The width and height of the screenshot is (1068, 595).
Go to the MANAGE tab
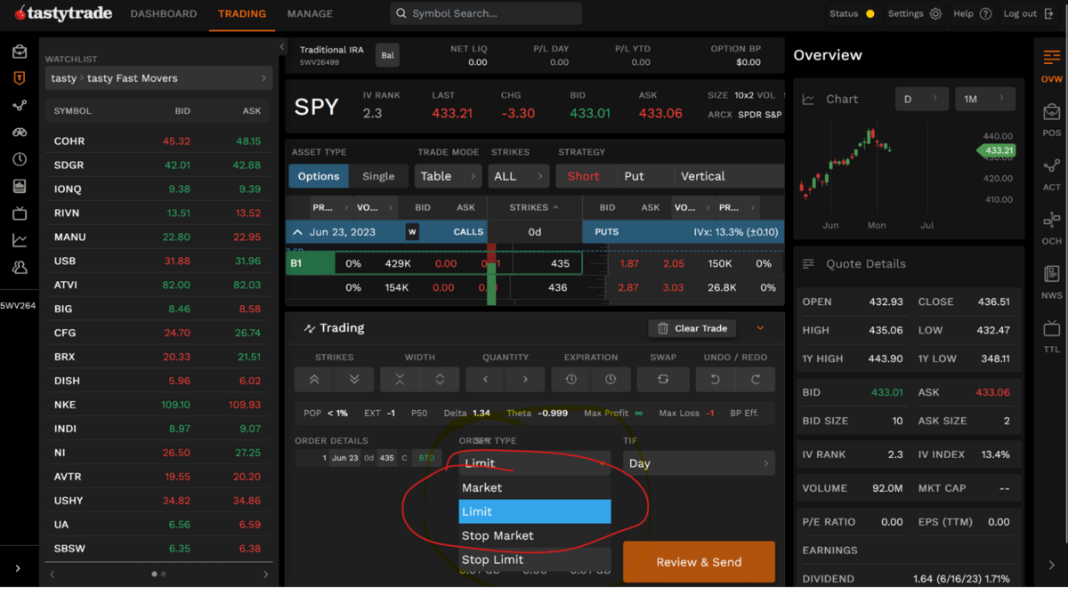tap(310, 13)
